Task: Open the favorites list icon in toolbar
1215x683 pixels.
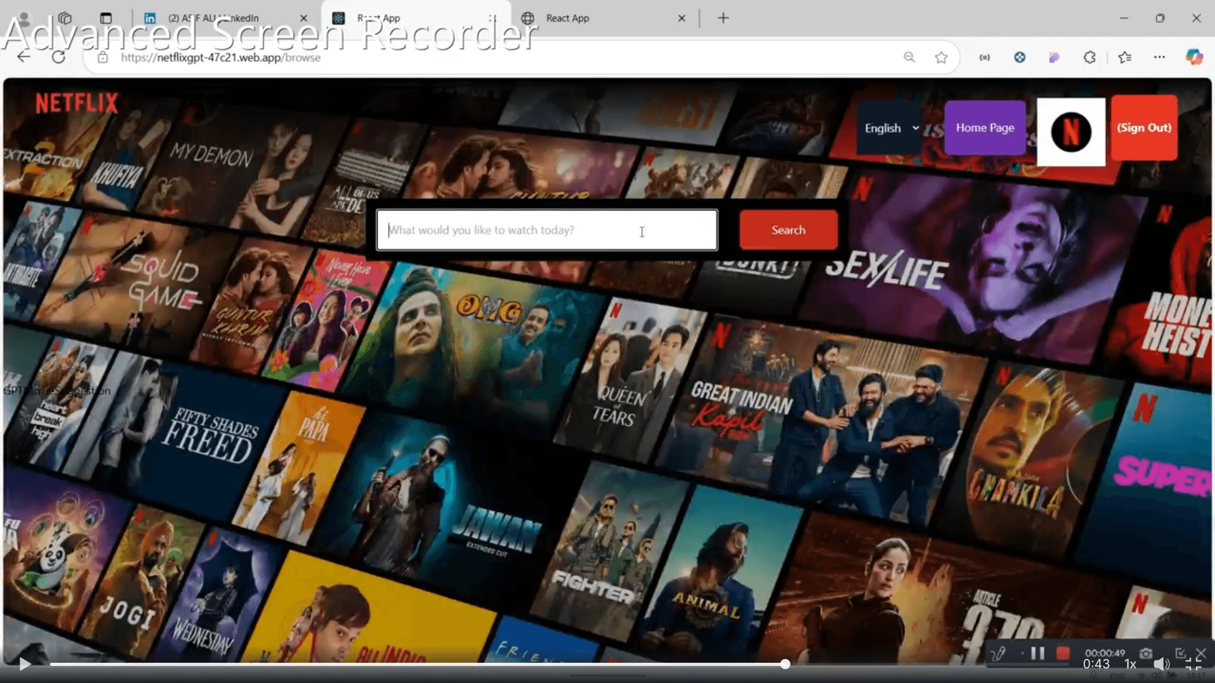Action: 1125,58
